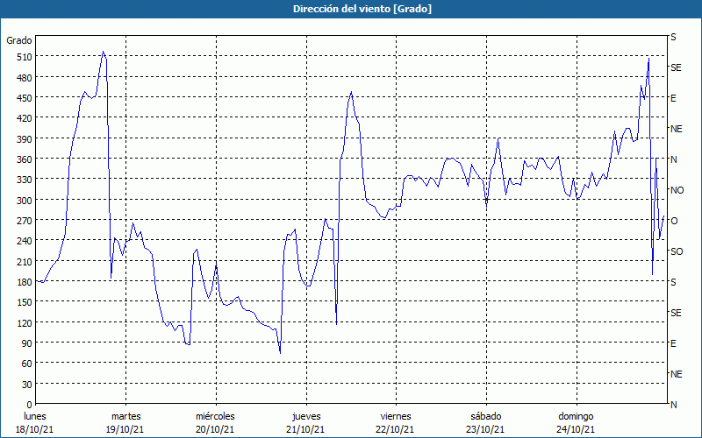Click the 'miércoles' day label

(215, 417)
